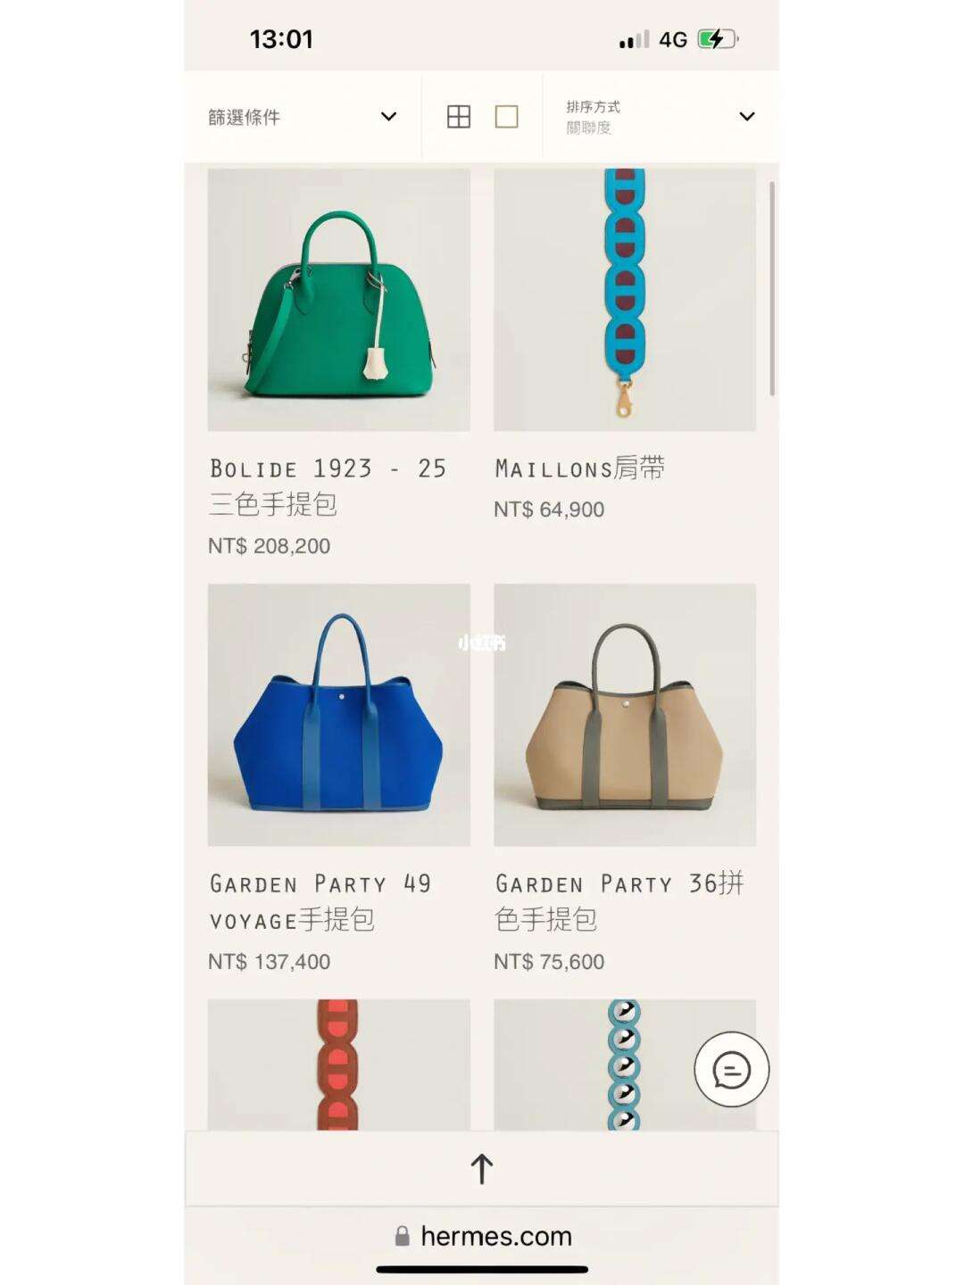The image size is (964, 1285).
Task: Switch to single-column view icon
Action: coord(507,117)
